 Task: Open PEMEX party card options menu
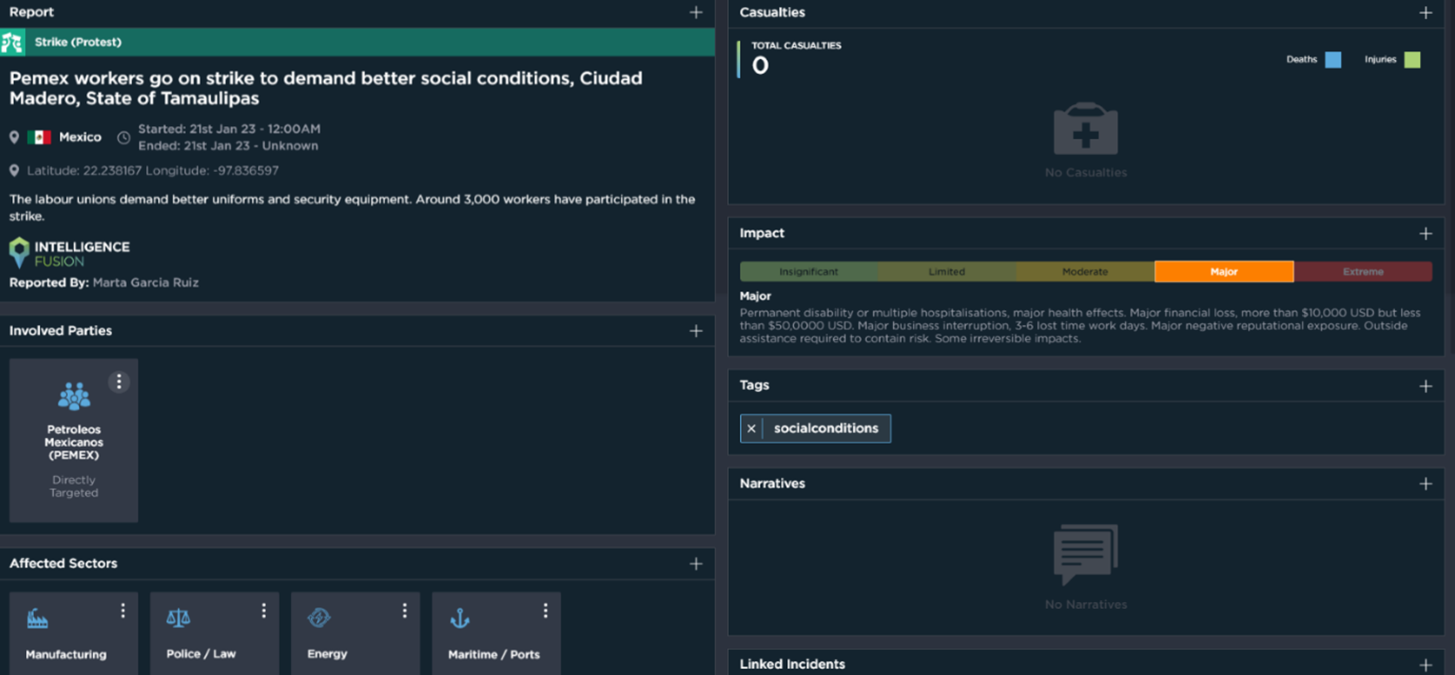118,382
